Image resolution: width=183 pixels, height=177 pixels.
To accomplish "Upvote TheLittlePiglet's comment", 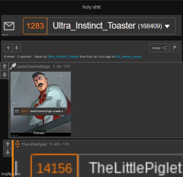I will tap(7, 144).
